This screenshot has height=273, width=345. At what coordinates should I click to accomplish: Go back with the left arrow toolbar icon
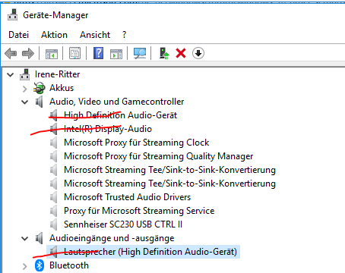pos(11,53)
